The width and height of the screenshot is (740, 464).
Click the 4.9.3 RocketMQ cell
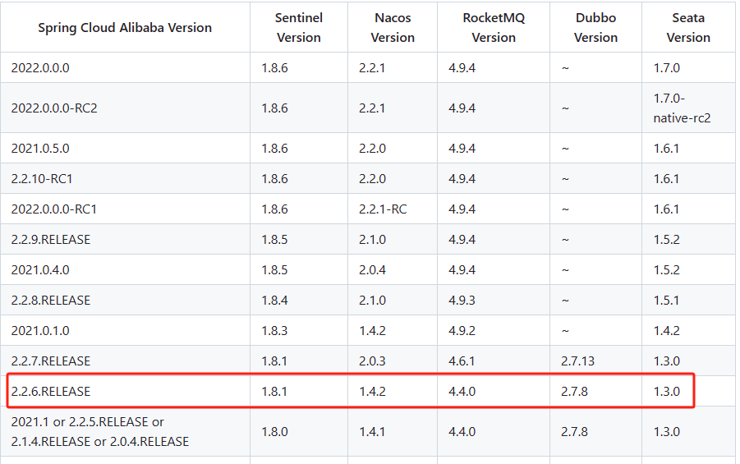(x=494, y=301)
